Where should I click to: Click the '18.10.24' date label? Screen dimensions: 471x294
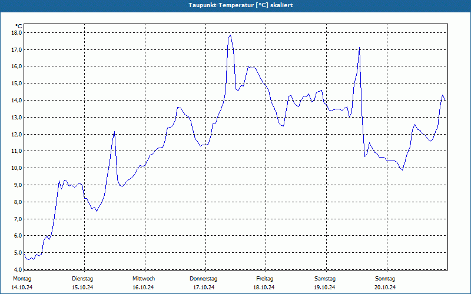264,288
